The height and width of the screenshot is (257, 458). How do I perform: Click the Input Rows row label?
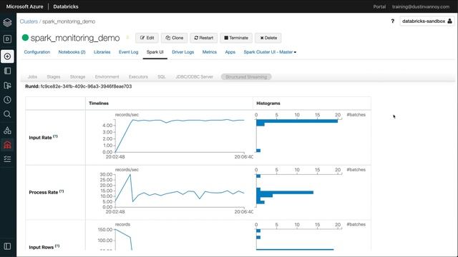[x=42, y=247]
